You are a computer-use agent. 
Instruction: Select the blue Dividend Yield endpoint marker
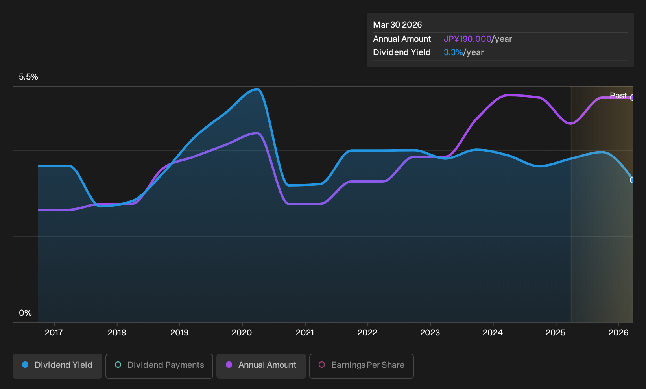[633, 180]
